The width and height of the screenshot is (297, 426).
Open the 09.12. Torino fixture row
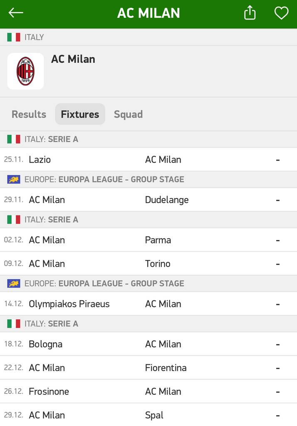148,263
